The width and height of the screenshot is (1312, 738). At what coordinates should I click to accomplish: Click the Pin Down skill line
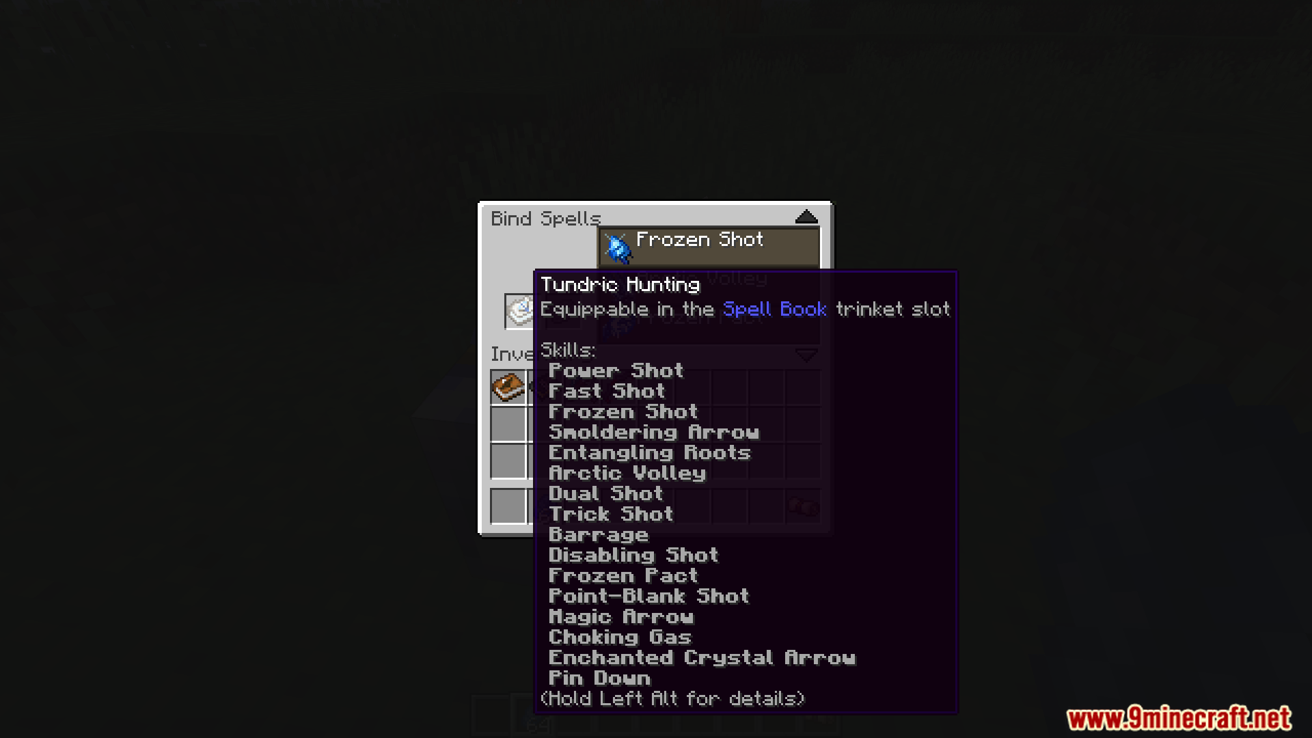(x=599, y=678)
